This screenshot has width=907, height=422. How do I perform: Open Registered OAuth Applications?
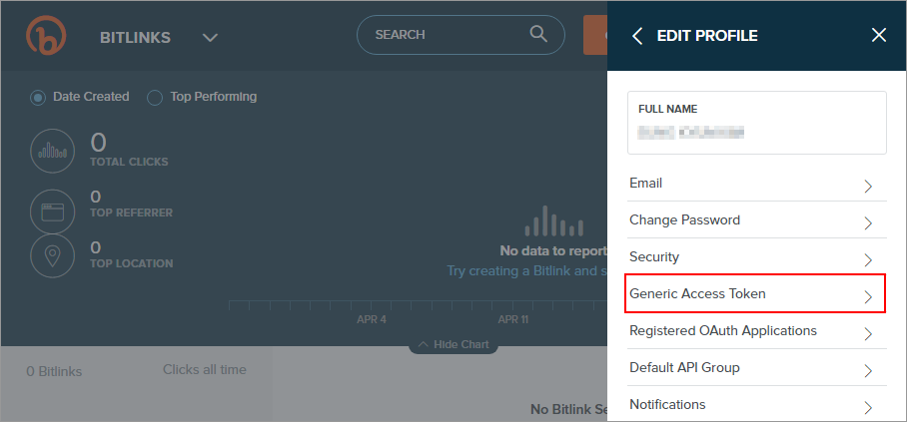pos(756,331)
